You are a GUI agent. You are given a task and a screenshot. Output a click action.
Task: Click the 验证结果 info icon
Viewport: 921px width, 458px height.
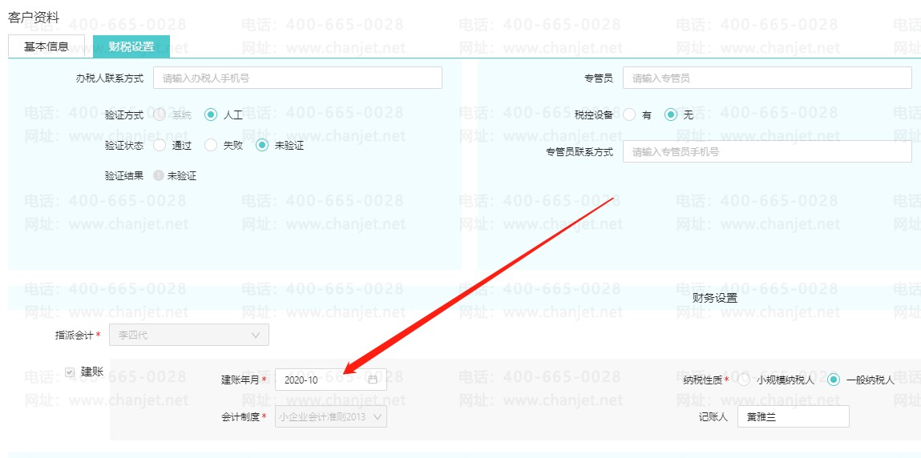point(159,175)
